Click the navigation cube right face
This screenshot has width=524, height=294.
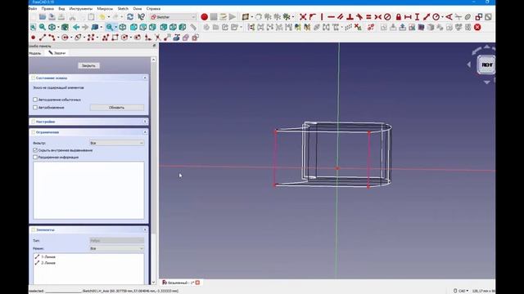click(x=486, y=65)
